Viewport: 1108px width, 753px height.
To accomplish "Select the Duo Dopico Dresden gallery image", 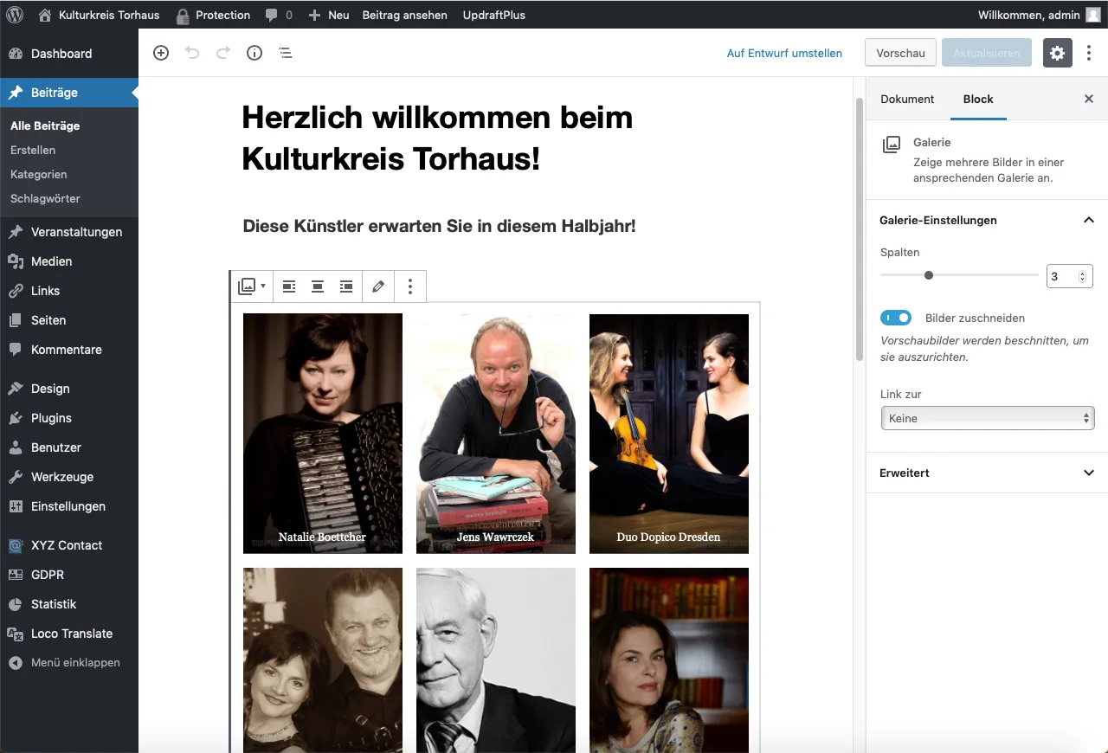I will coord(669,434).
